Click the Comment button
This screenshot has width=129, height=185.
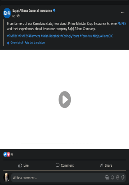pyautogui.click(x=65, y=165)
